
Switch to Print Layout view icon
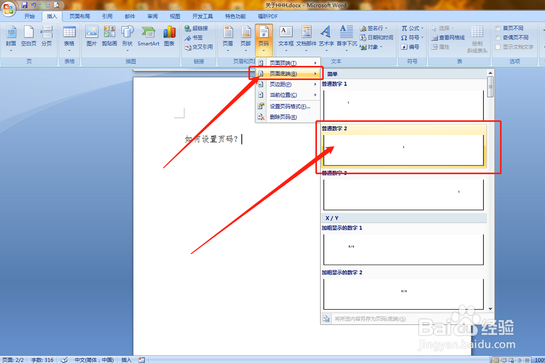(x=496, y=360)
